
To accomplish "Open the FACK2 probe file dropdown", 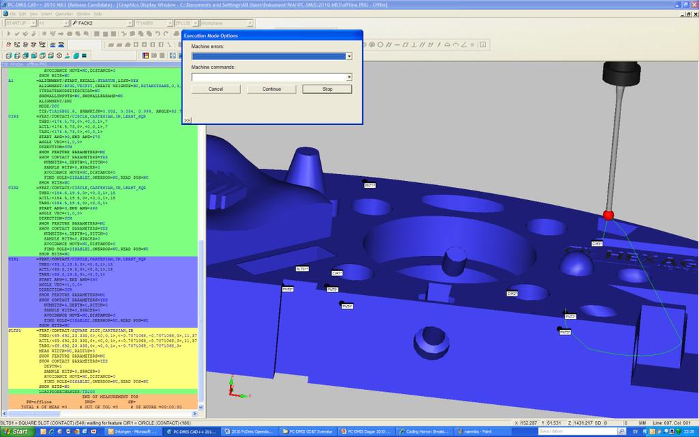I will pos(130,23).
